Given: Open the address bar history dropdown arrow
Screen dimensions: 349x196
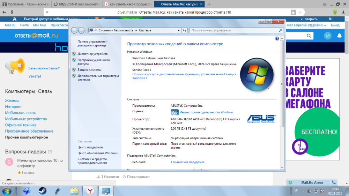Looking at the screenshot, I should 178,30.
